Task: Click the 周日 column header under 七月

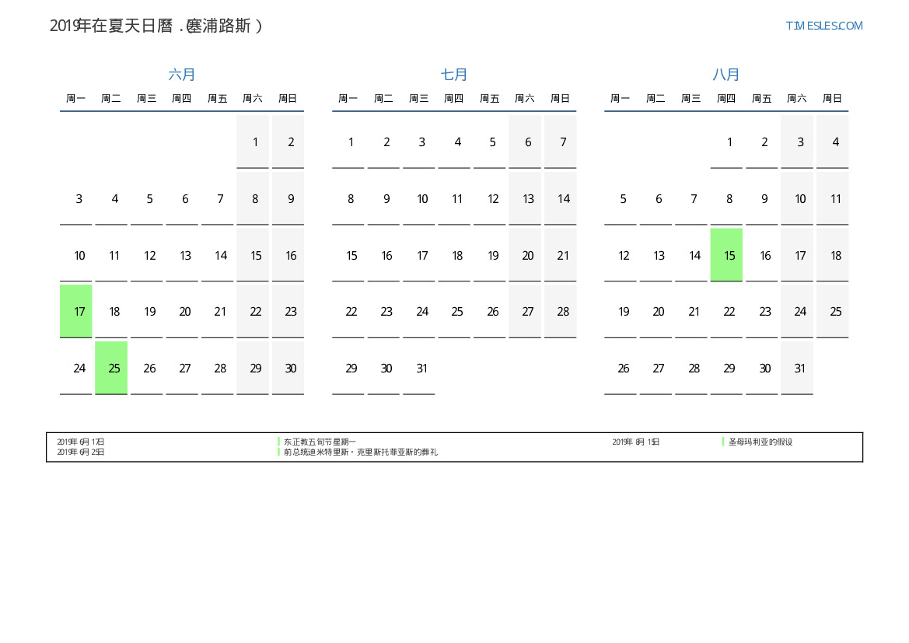Action: click(560, 99)
